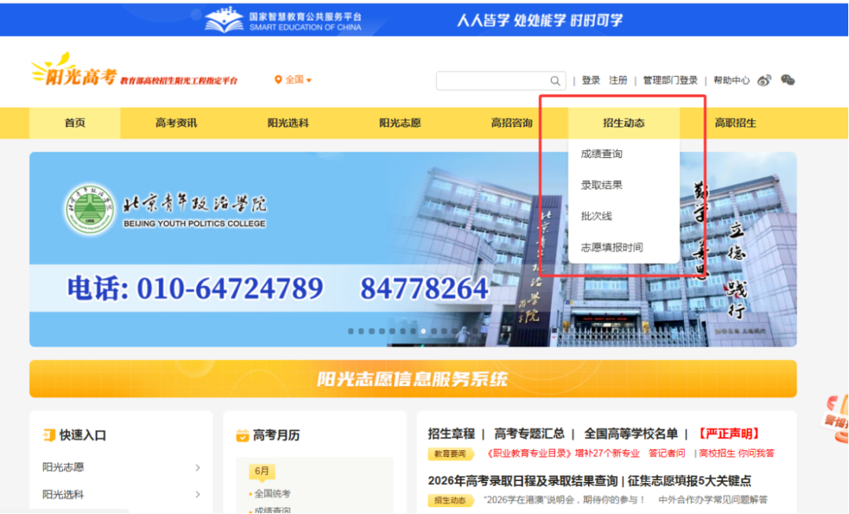
Task: Click the 6月 calendar label
Action: [262, 472]
